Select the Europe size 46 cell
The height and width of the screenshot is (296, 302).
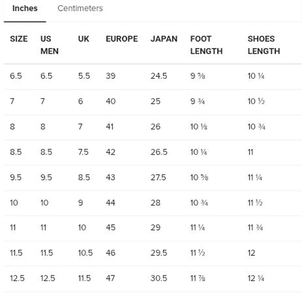click(110, 253)
